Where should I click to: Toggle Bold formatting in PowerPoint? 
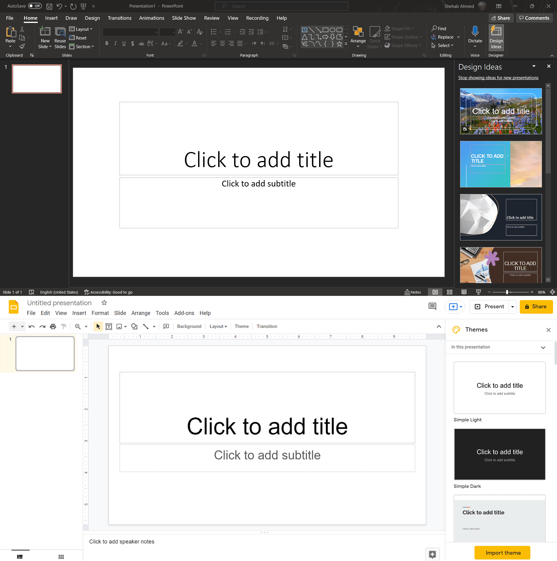[x=106, y=43]
